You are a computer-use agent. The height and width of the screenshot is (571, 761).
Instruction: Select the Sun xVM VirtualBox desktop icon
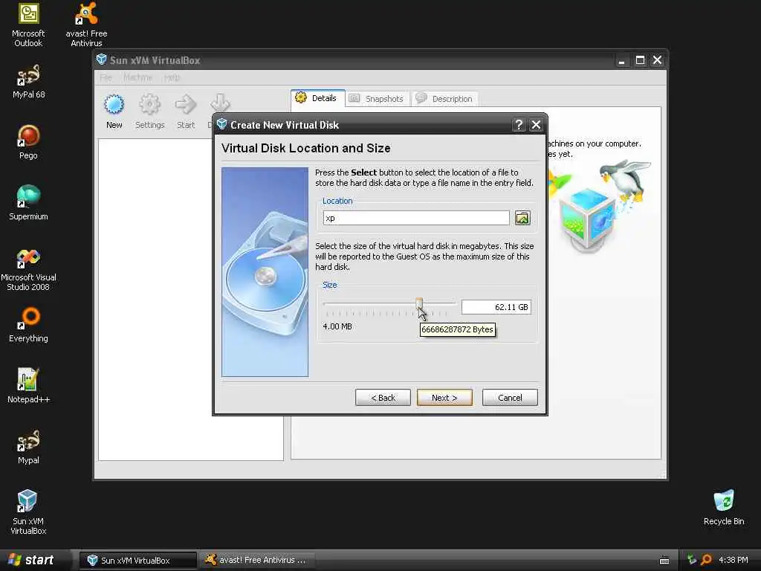28,512
